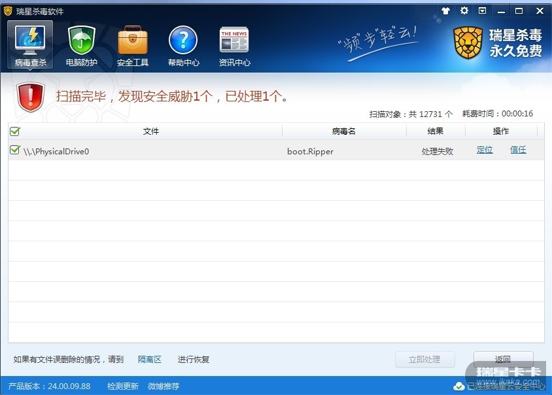Toggle the select-all checkbox in table header
The width and height of the screenshot is (552, 395).
click(15, 131)
